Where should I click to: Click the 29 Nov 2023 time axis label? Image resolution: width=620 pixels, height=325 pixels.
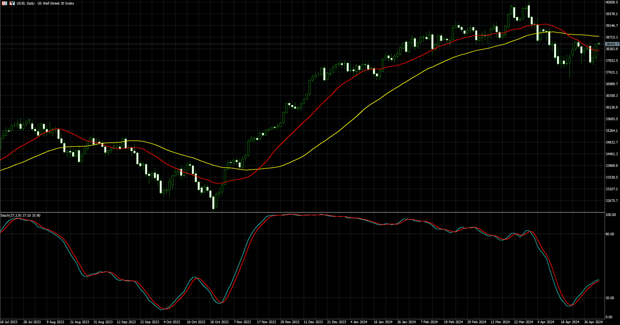290,322
